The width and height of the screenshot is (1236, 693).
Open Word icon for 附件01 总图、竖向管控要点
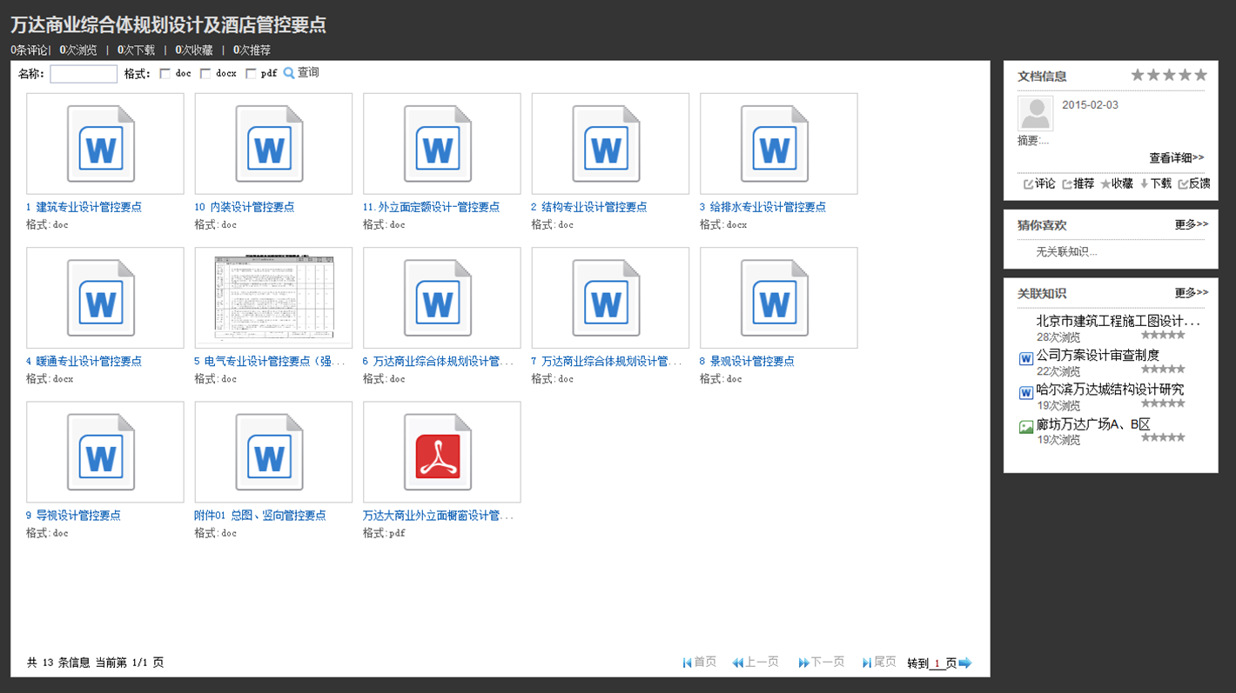point(270,452)
